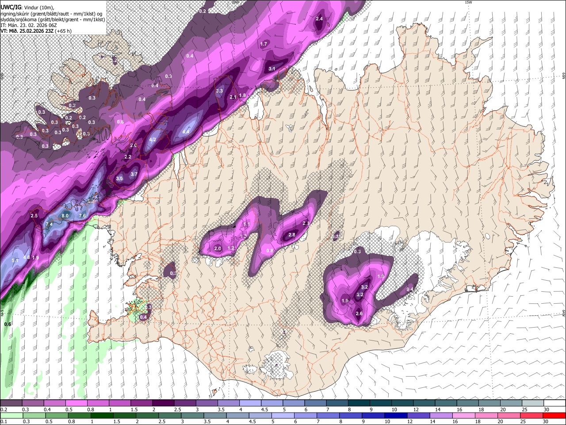566x425 pixels.
Task: Click the 8.0 precipitation value on the map
Action: pyautogui.click(x=65, y=216)
